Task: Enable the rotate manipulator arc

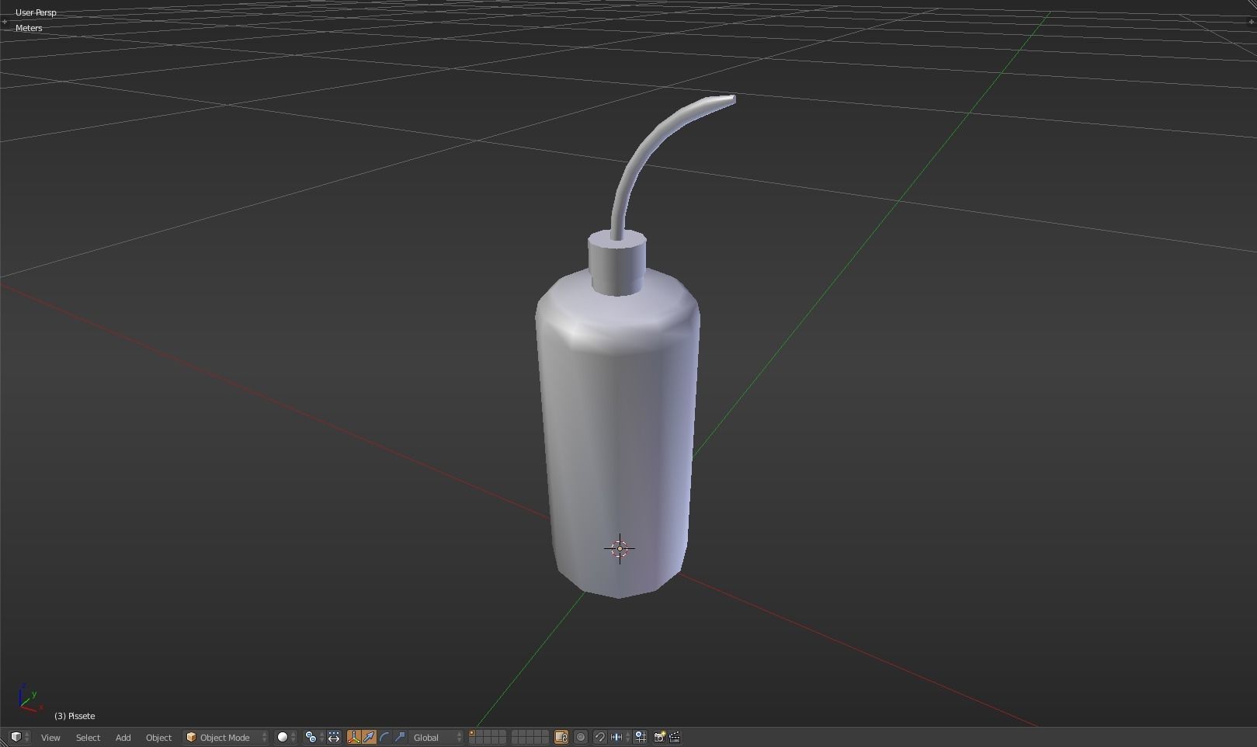Action: [x=384, y=737]
